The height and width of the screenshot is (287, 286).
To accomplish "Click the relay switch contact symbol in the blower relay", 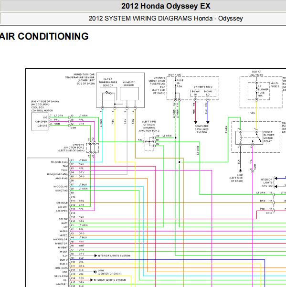I will click(x=258, y=137).
